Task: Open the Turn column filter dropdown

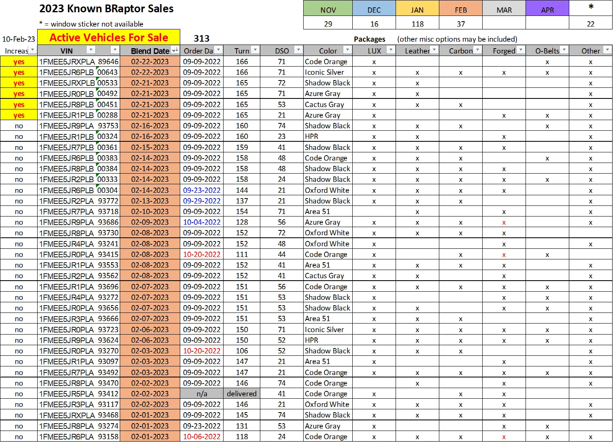Action: 255,50
